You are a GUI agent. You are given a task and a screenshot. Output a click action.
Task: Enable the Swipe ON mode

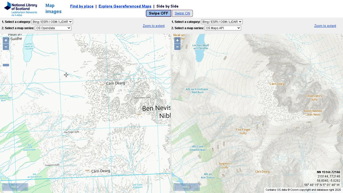[x=183, y=13]
